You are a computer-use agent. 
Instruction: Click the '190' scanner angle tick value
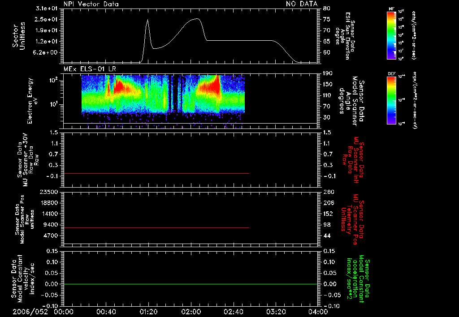click(328, 73)
